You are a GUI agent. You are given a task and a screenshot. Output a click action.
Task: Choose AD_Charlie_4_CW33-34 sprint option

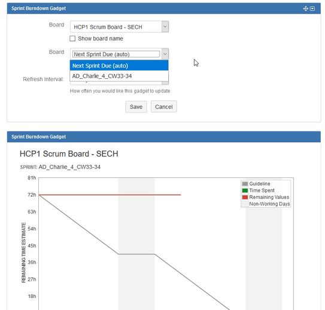(119, 76)
